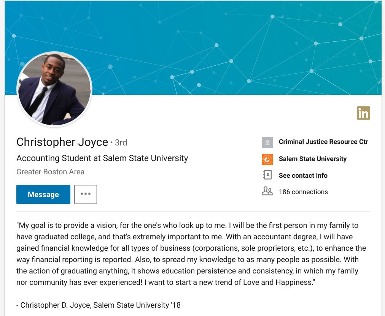
Task: Click the address book contact info icon
Action: [267, 175]
